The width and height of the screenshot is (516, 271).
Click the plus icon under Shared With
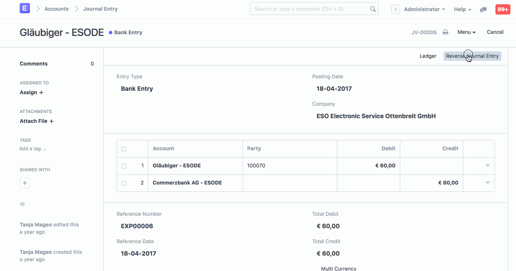tap(24, 183)
